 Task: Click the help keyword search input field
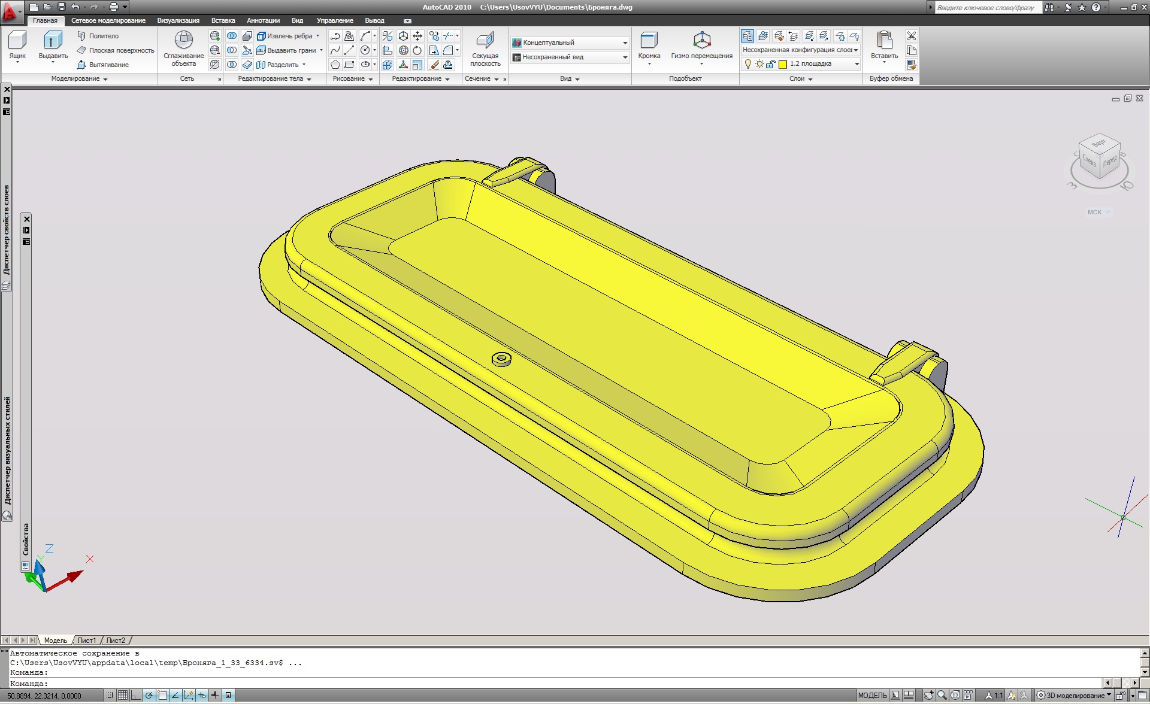[x=988, y=8]
